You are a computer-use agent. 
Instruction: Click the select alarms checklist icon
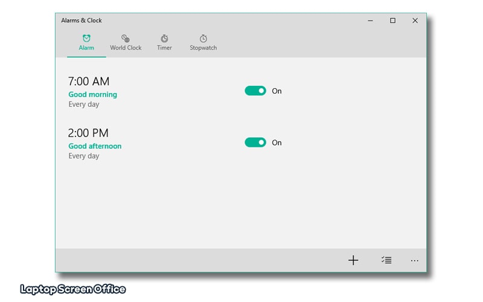coord(386,260)
